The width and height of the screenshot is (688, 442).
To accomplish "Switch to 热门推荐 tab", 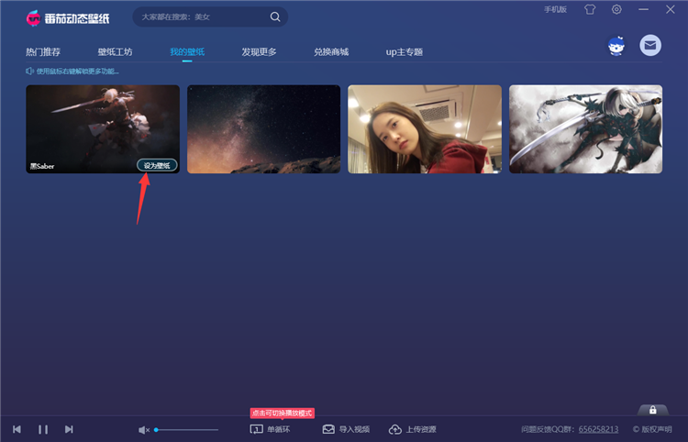I will [x=43, y=51].
